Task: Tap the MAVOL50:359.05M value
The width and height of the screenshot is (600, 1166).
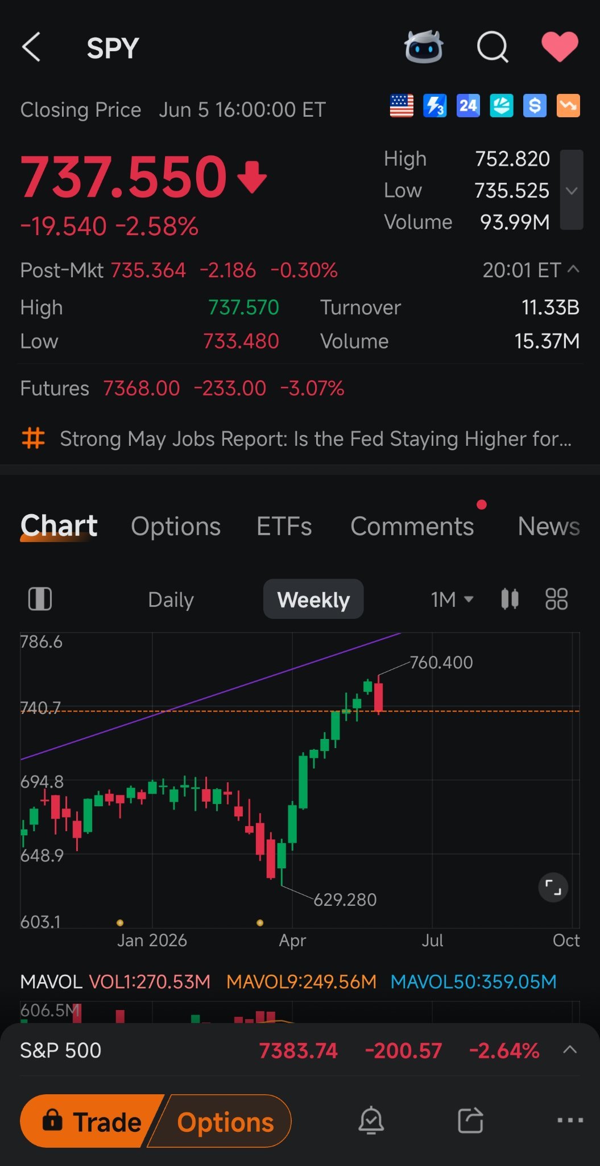Action: click(x=474, y=982)
